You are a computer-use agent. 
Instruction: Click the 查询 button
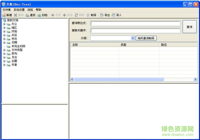pyautogui.click(x=189, y=27)
